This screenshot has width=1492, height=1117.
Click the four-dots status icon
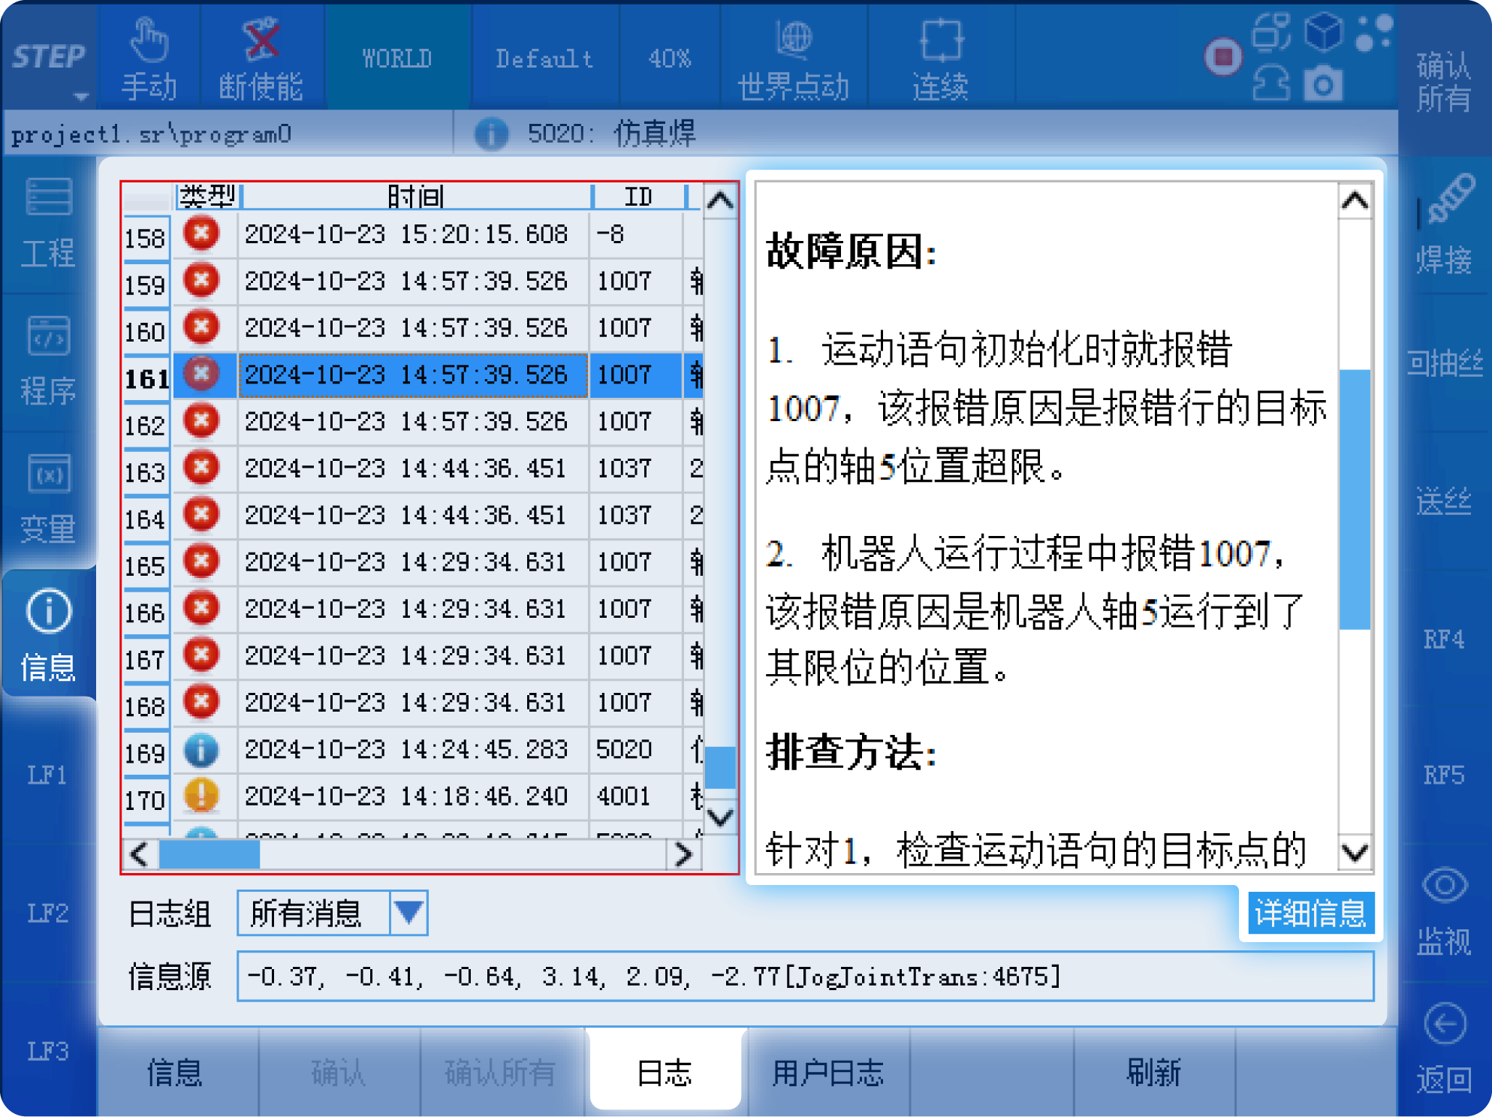click(x=1373, y=32)
